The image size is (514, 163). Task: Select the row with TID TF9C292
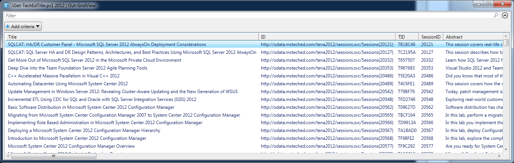pyautogui.click(x=406, y=146)
